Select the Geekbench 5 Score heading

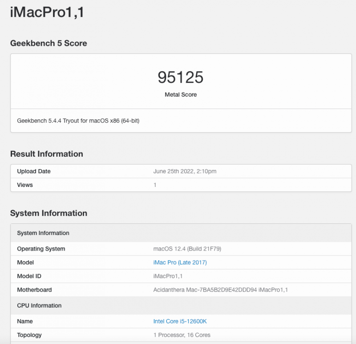pyautogui.click(x=49, y=43)
